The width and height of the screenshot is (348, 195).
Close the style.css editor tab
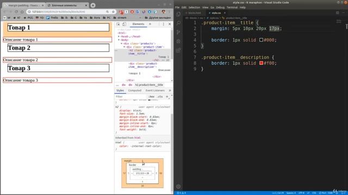point(225,13)
